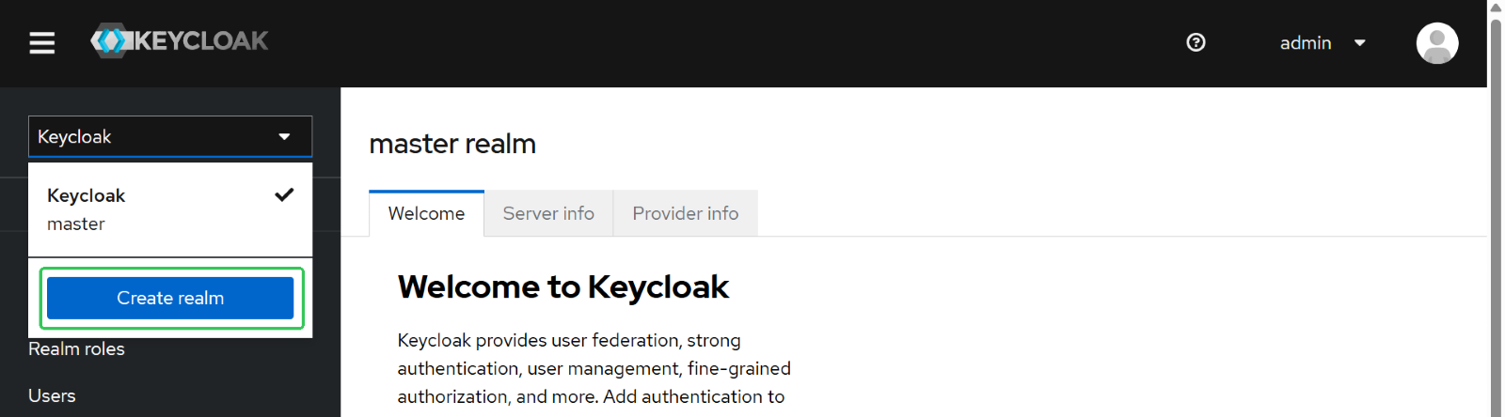Open the help question mark icon

pos(1196,42)
